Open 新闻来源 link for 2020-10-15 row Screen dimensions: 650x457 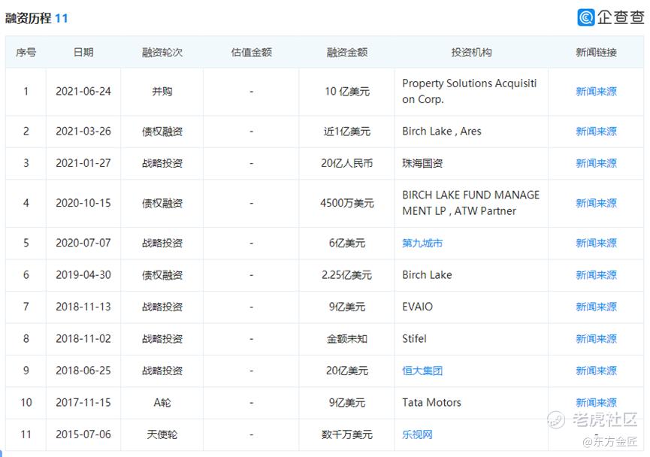[x=596, y=203]
